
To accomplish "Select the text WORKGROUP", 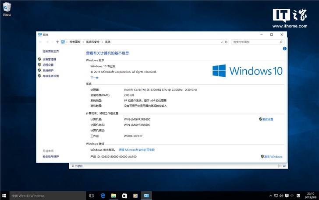I will pos(133,136).
